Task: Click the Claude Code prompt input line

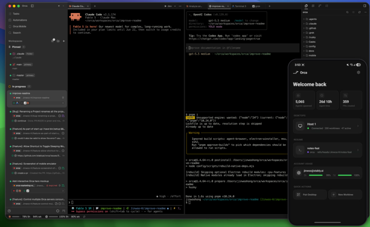Action: [126, 202]
